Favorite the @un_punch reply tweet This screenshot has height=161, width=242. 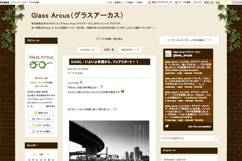198,87
